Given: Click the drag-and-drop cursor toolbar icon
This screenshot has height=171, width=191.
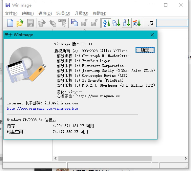Looking at the screenshot, I should click(x=62, y=23).
